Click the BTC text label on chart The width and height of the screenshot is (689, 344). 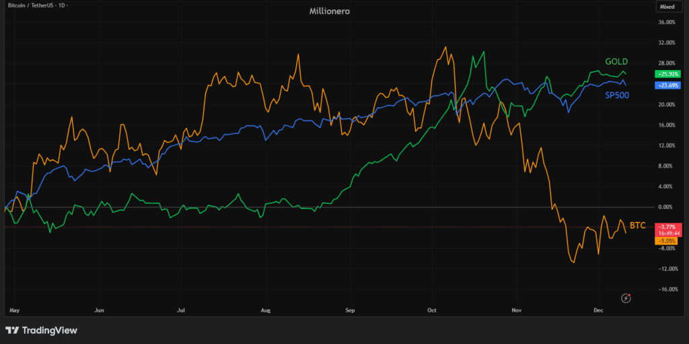(637, 226)
